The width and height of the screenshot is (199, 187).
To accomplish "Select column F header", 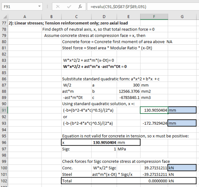I will pos(154,17).
